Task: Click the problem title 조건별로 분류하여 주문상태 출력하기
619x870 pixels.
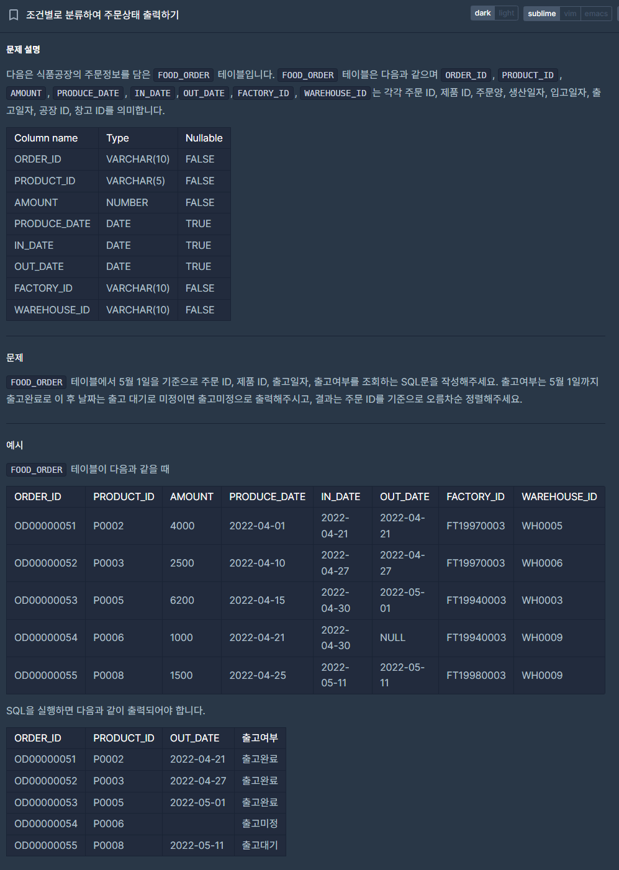Action: [x=102, y=15]
